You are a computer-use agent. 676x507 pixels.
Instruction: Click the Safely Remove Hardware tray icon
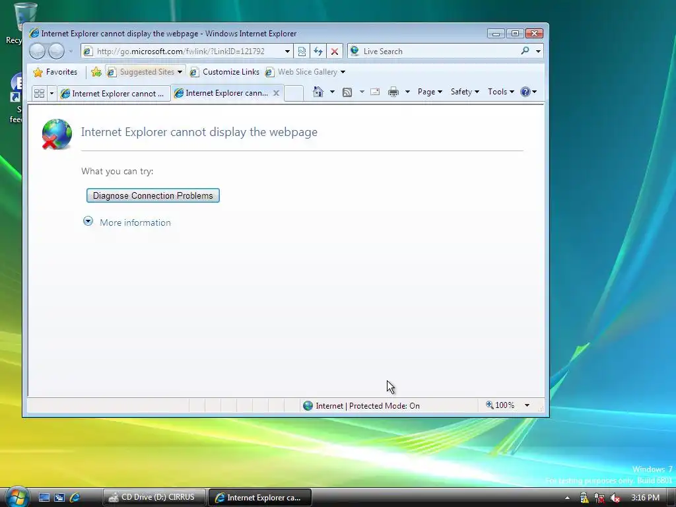coord(584,498)
